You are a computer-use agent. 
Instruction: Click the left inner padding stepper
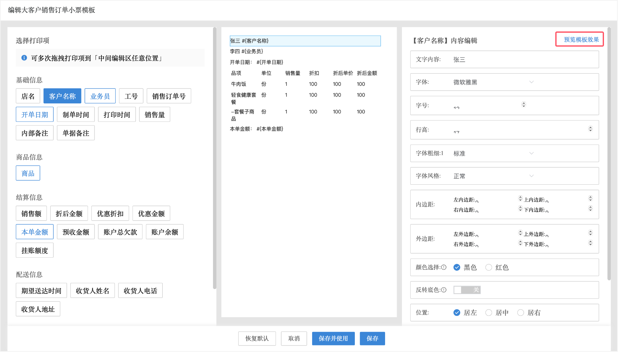(520, 198)
